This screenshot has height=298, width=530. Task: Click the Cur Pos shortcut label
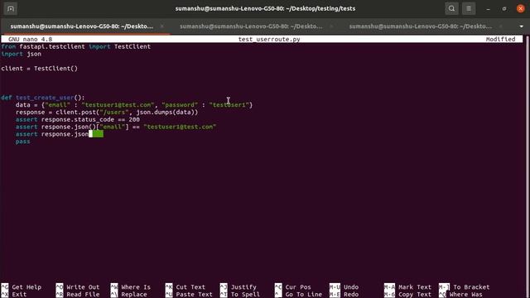298,287
